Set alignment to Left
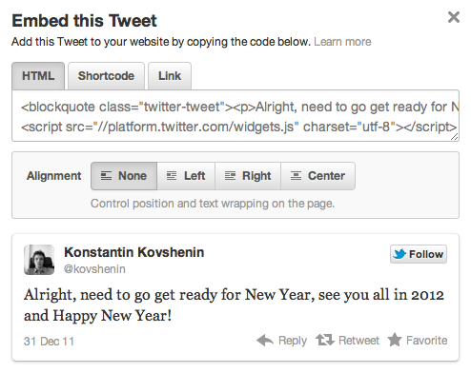471x373 pixels. tap(186, 176)
